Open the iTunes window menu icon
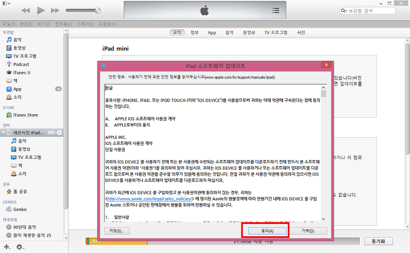This screenshot has width=410, height=253. [6, 4]
